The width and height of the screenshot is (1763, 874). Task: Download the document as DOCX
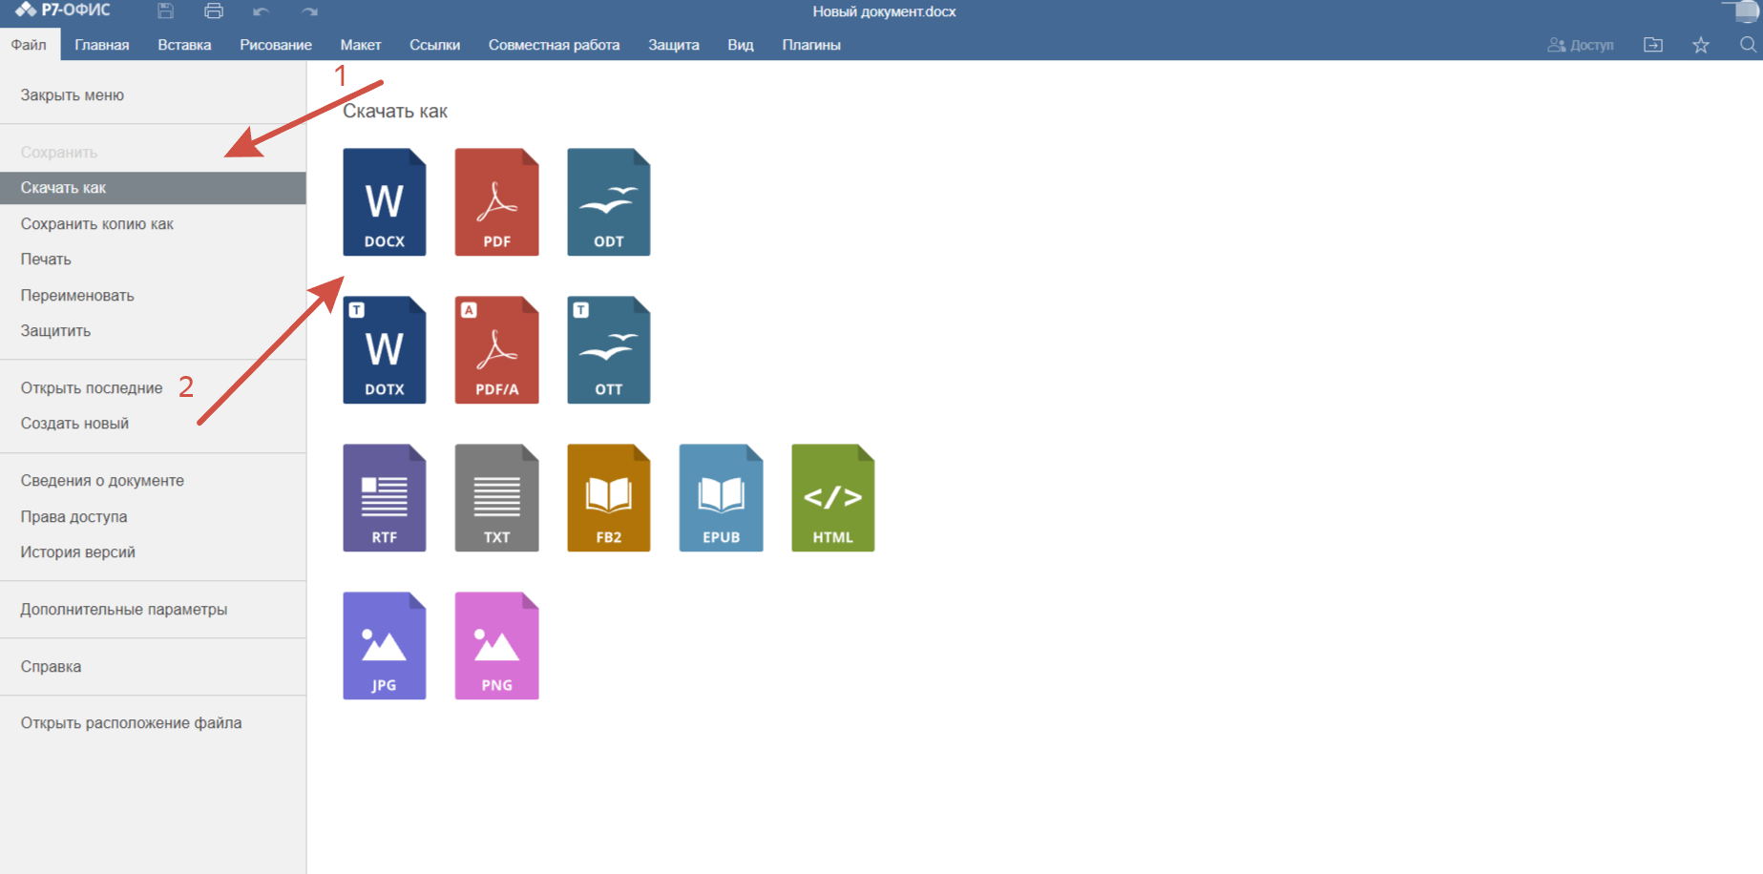point(384,202)
